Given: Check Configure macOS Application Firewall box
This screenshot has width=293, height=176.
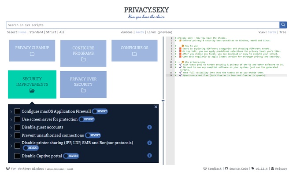Looking at the screenshot, I should tap(17, 111).
